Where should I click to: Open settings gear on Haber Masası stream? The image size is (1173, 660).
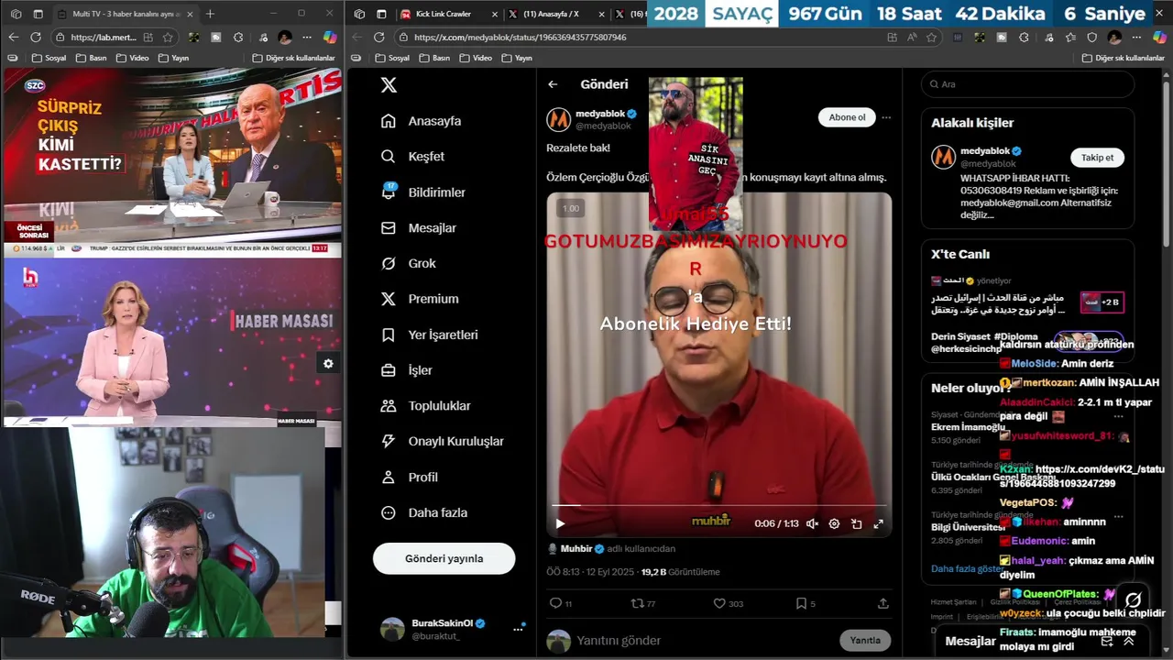pyautogui.click(x=328, y=364)
